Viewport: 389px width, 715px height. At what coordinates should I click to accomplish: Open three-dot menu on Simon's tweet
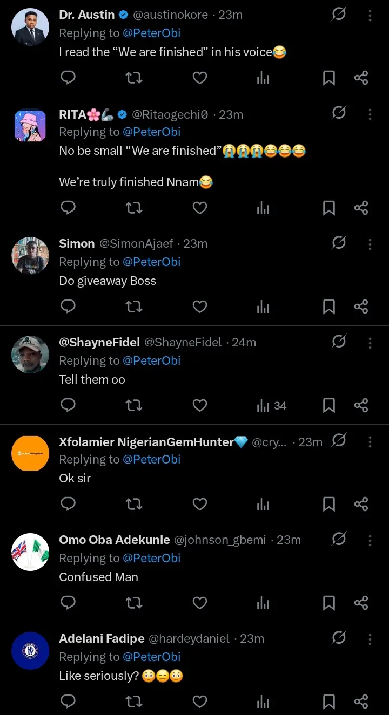click(x=370, y=244)
